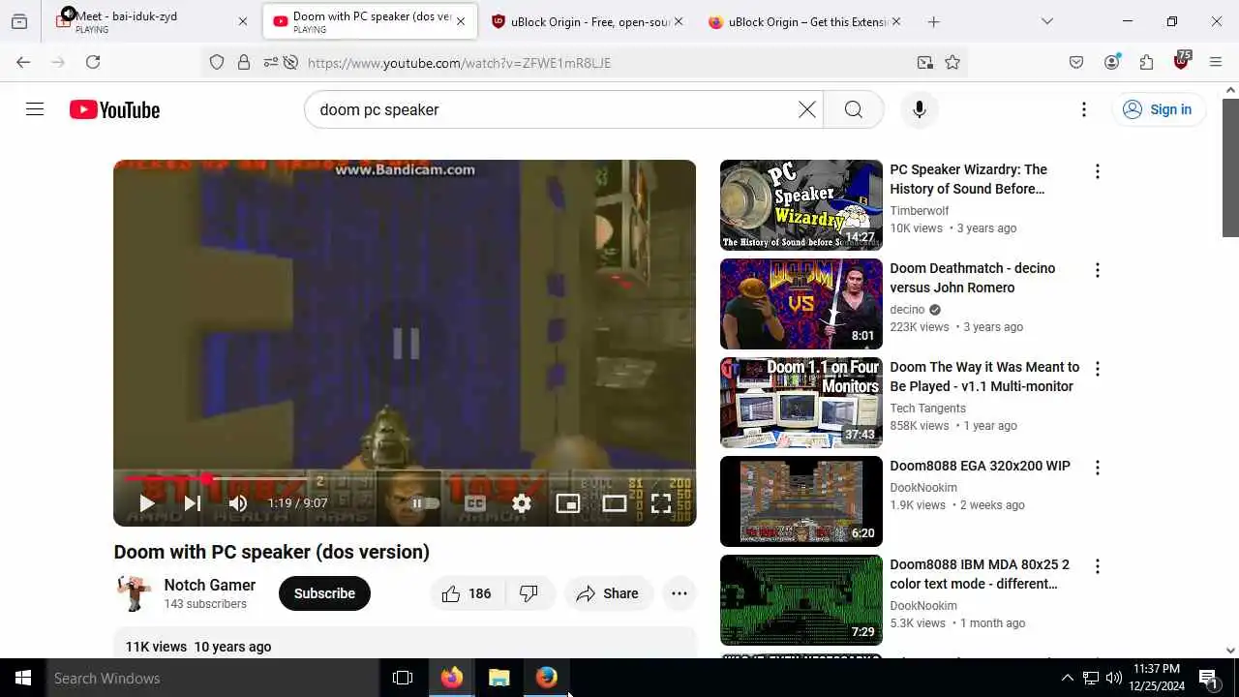Bookmark this page with star icon
This screenshot has width=1239, height=697.
(x=952, y=62)
